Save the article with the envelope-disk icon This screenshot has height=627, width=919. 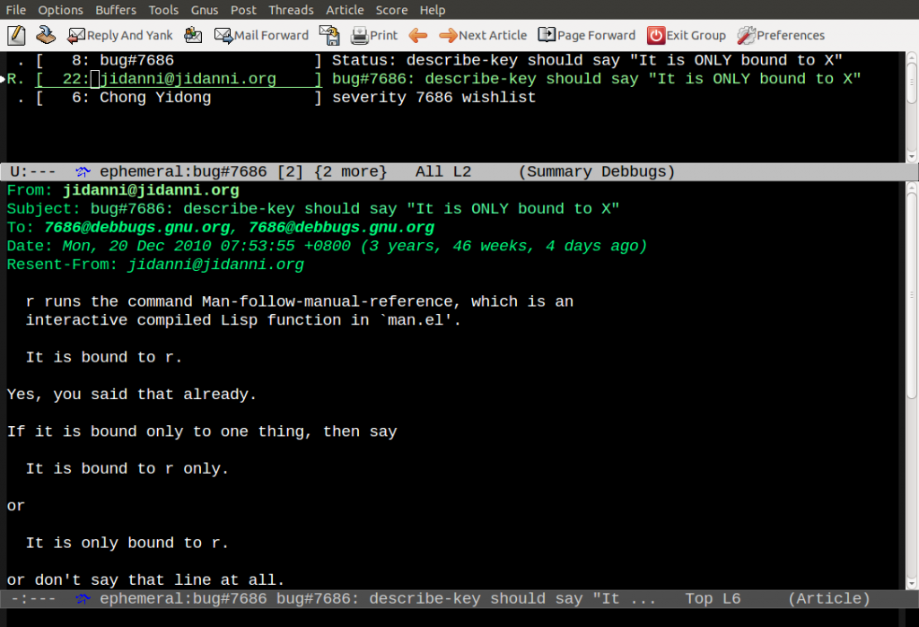(329, 34)
